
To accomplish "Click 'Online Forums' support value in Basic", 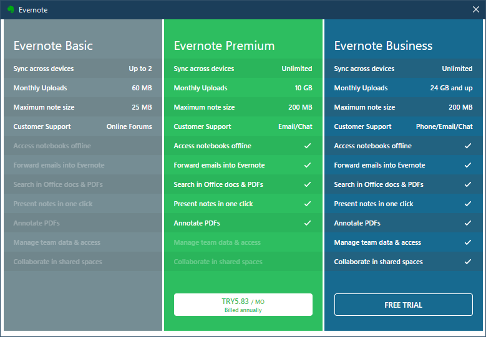I will pos(129,126).
